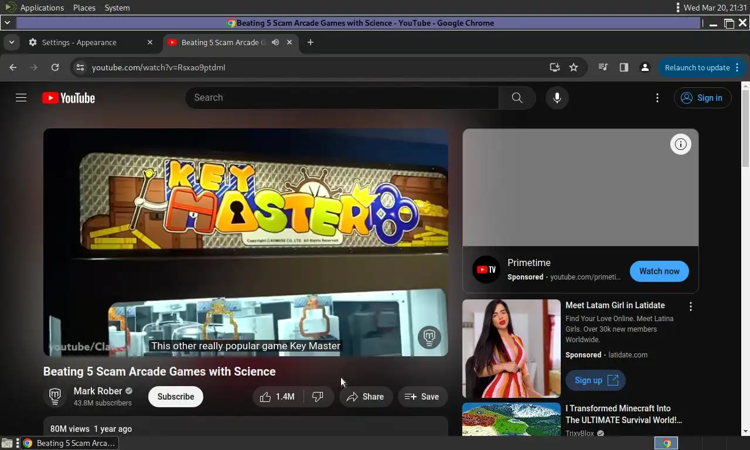Open Minecraft survival world video thumbnail

coord(512,419)
